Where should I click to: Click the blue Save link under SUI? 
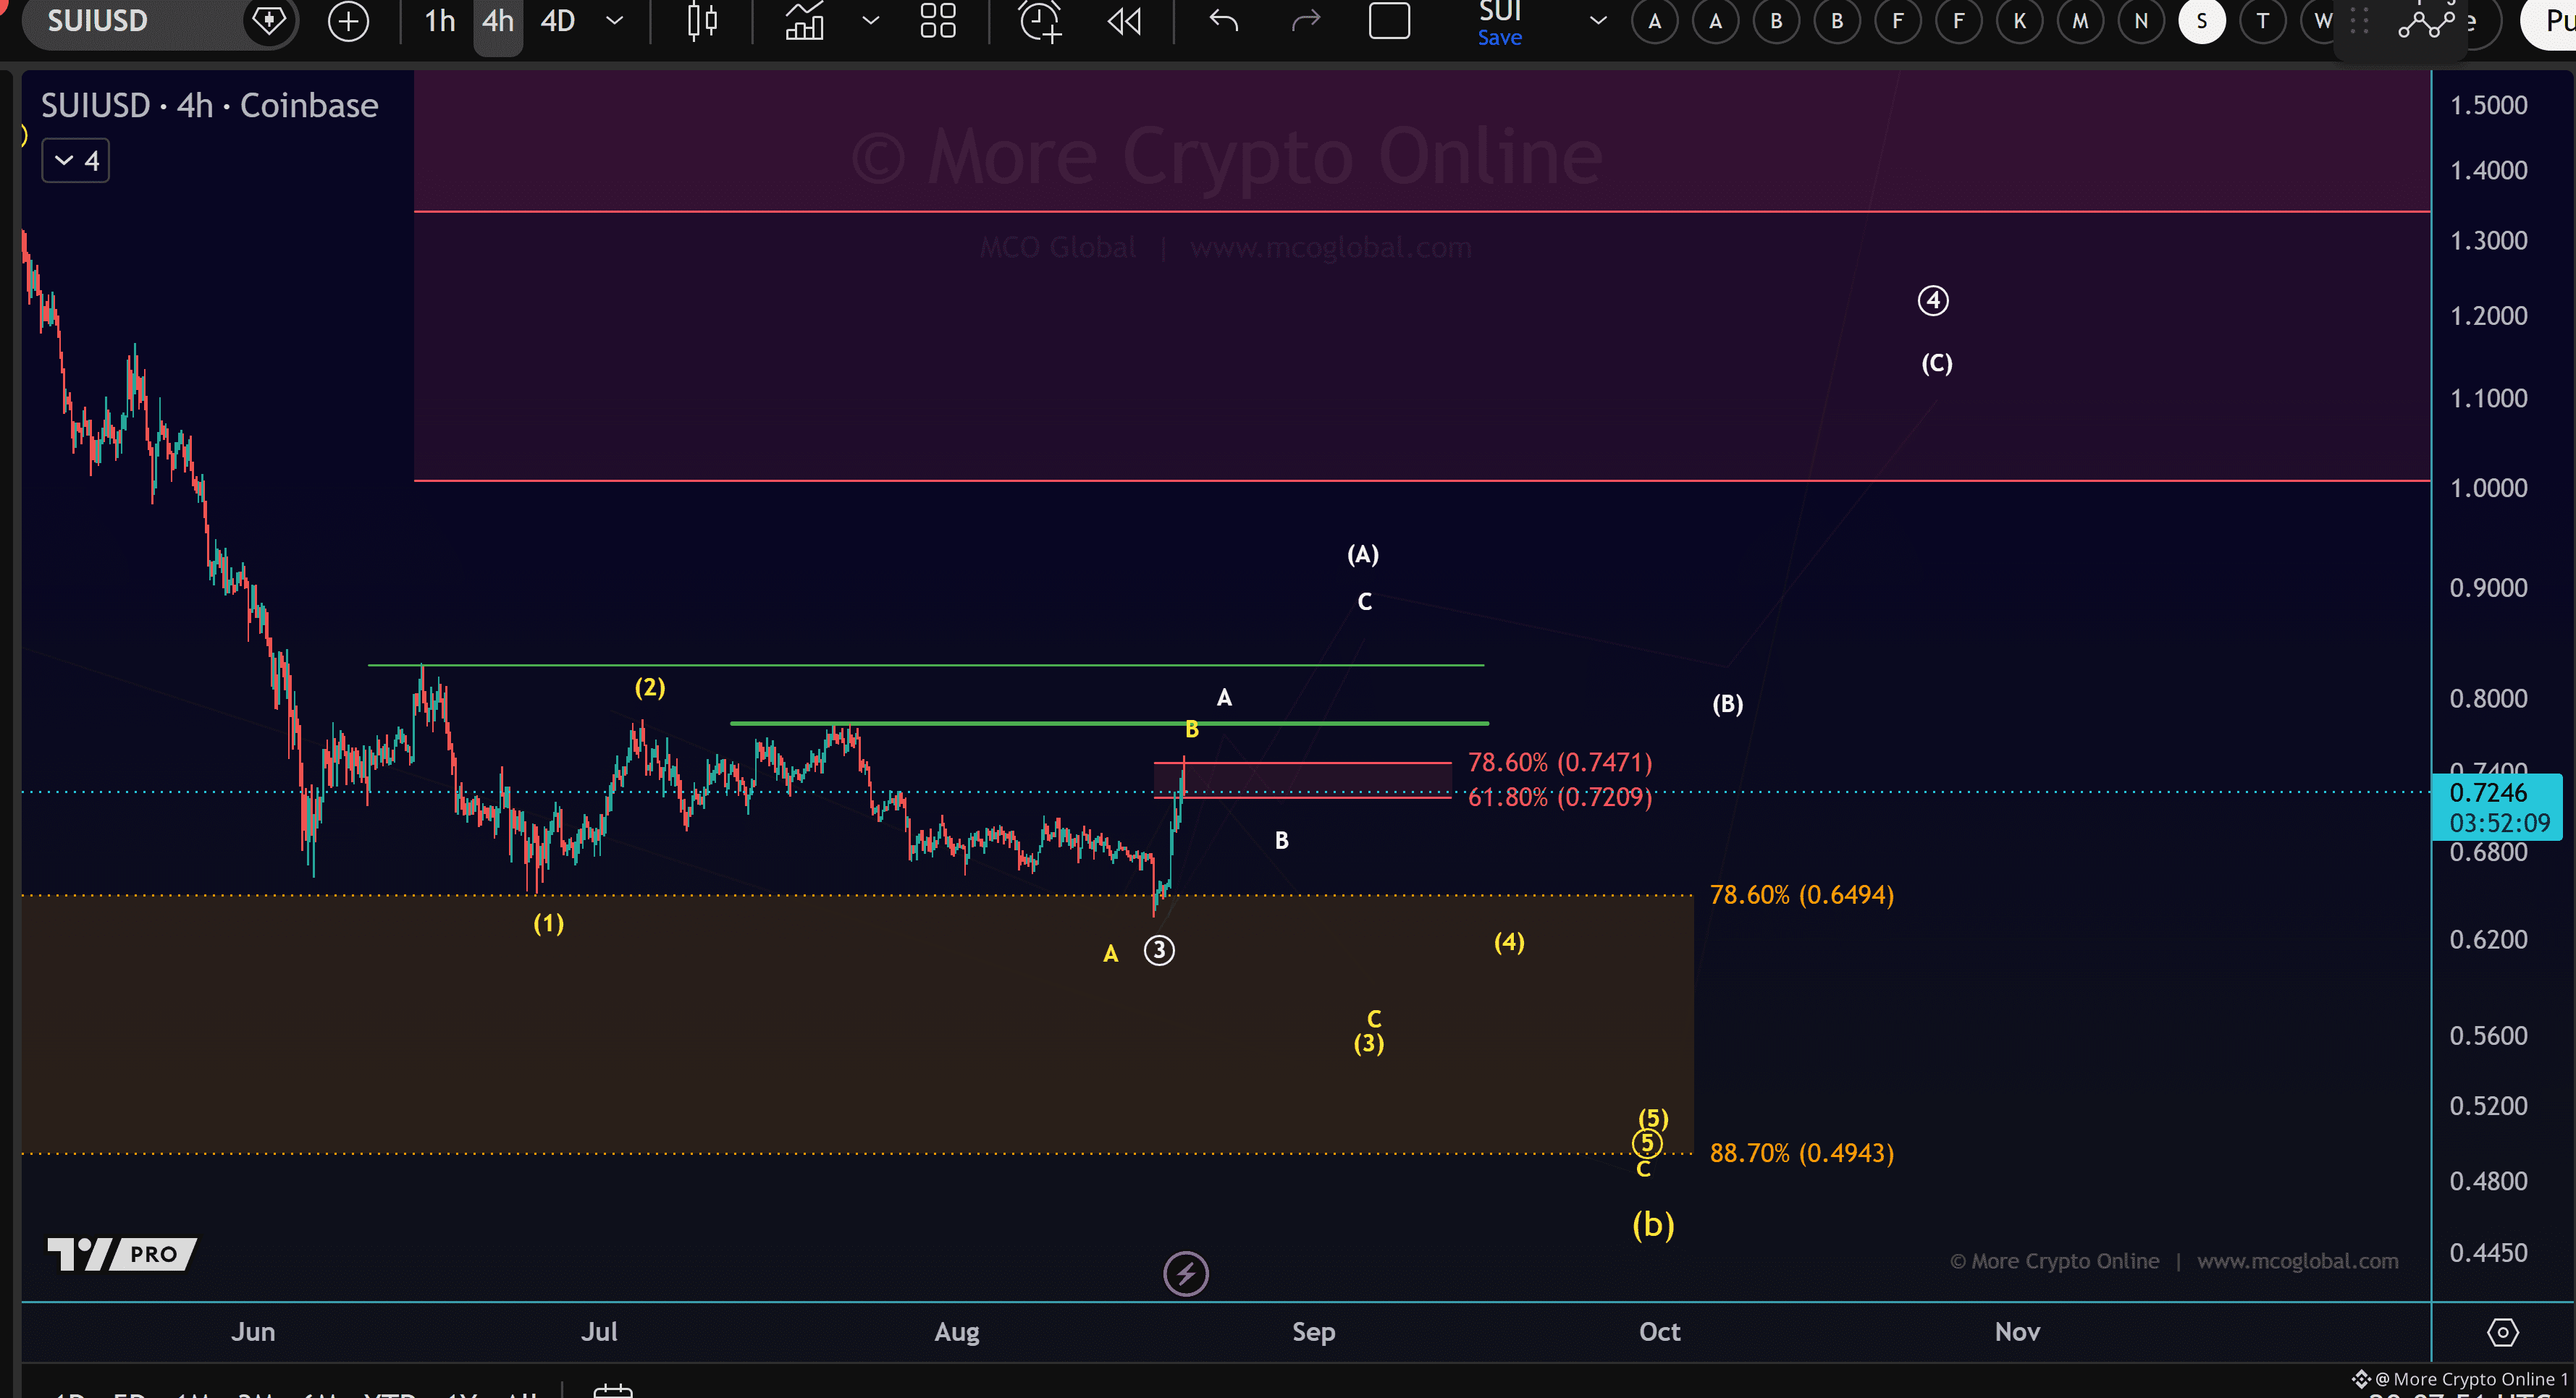pyautogui.click(x=1499, y=38)
